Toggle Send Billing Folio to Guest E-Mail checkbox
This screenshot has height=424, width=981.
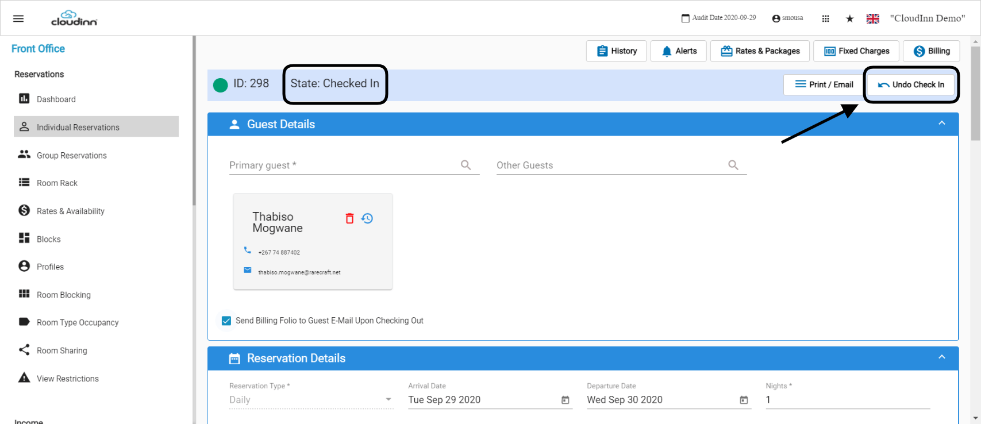click(226, 321)
